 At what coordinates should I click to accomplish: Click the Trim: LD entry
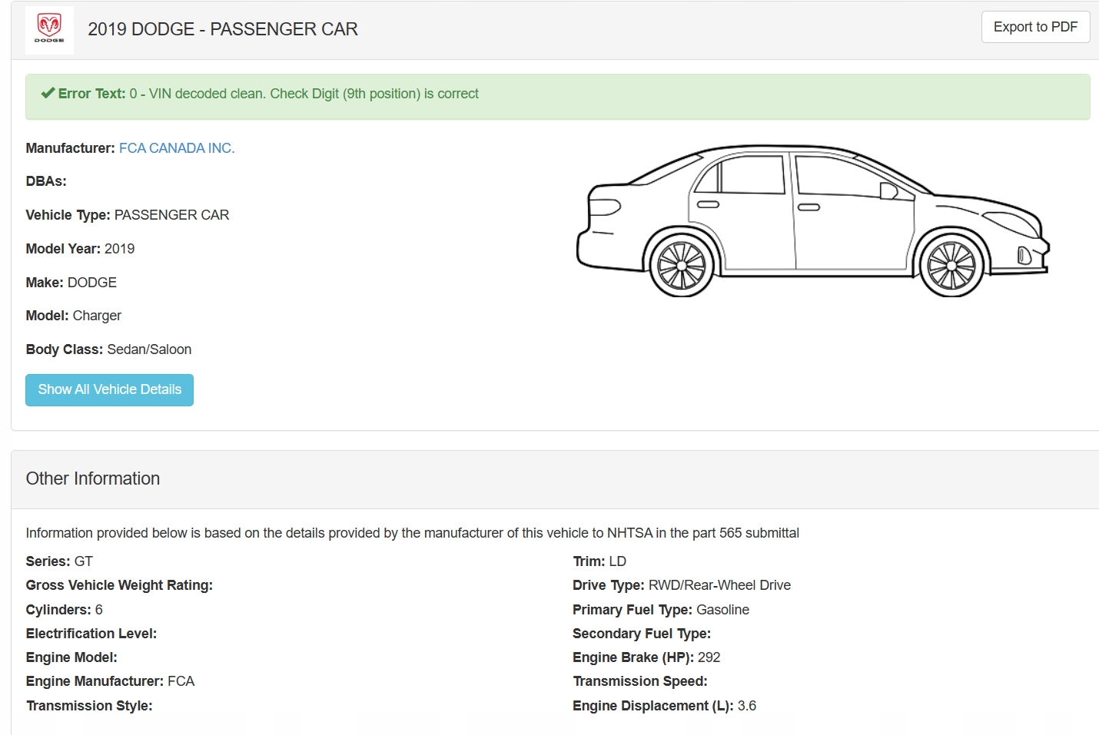click(599, 561)
